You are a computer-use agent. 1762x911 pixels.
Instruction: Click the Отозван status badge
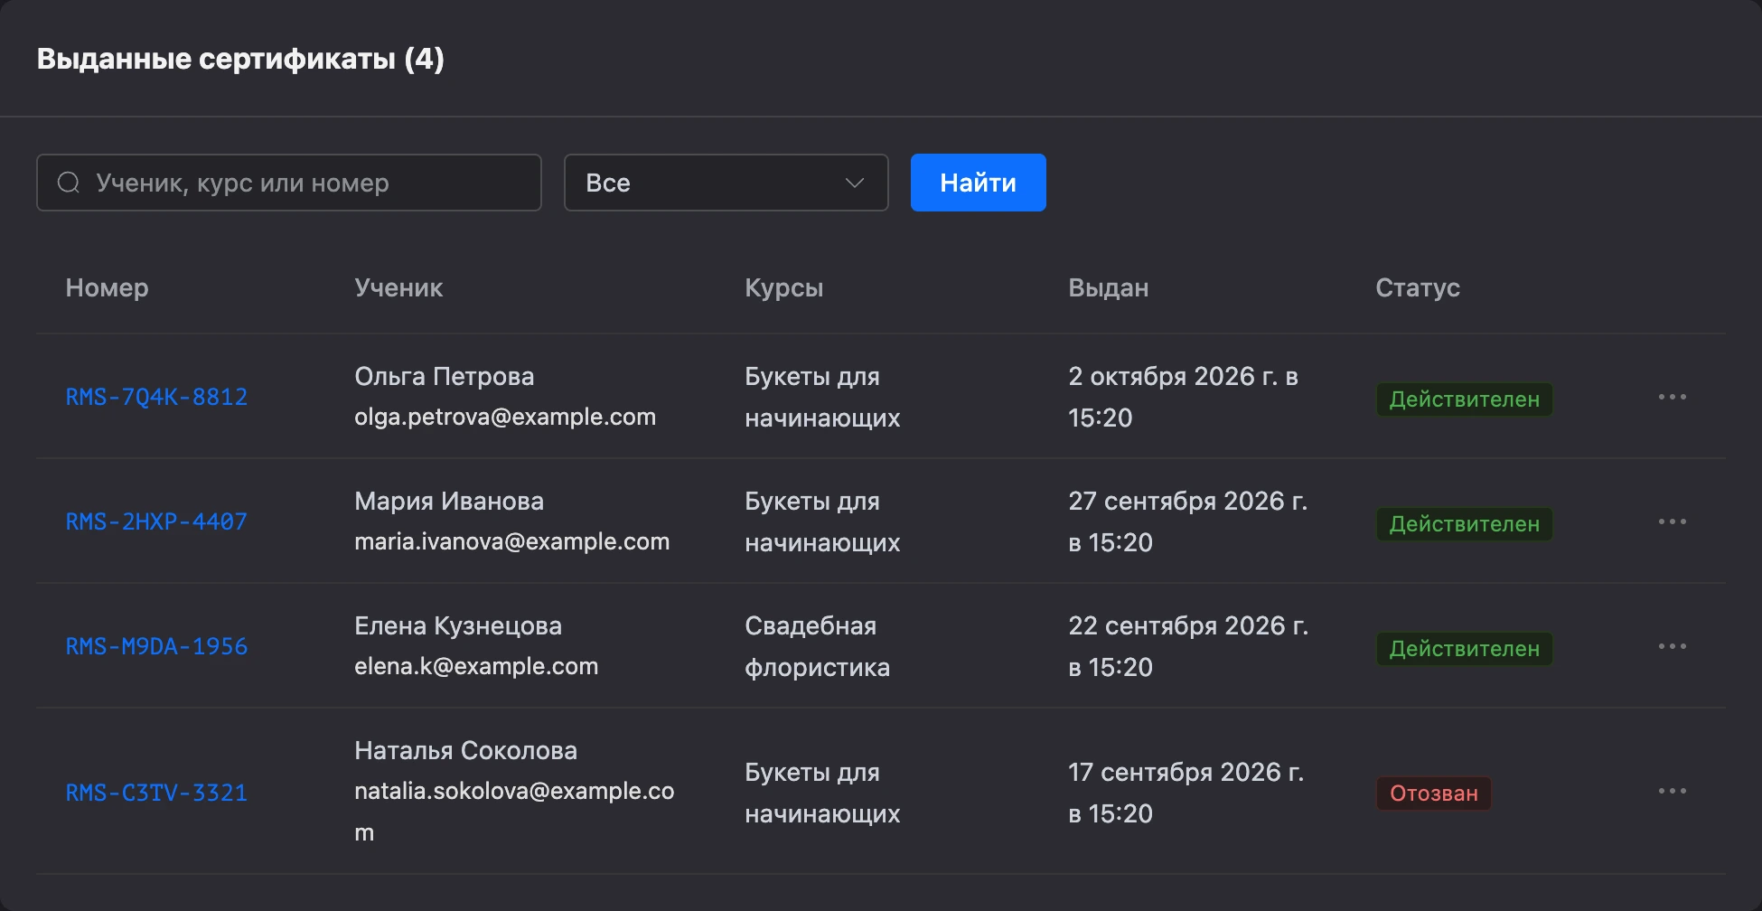tap(1433, 794)
